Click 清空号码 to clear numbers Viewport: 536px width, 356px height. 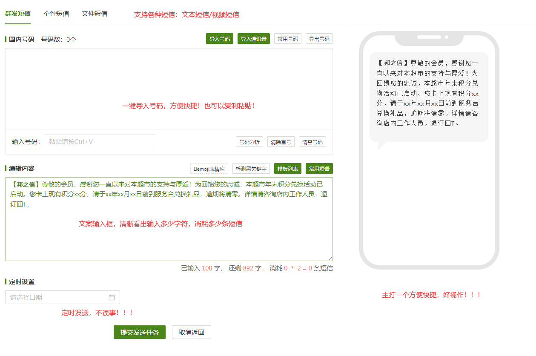pyautogui.click(x=312, y=142)
